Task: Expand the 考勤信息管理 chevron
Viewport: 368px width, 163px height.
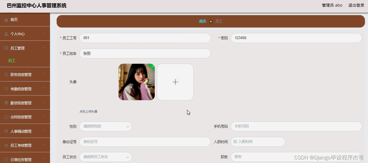Action: pos(44,88)
